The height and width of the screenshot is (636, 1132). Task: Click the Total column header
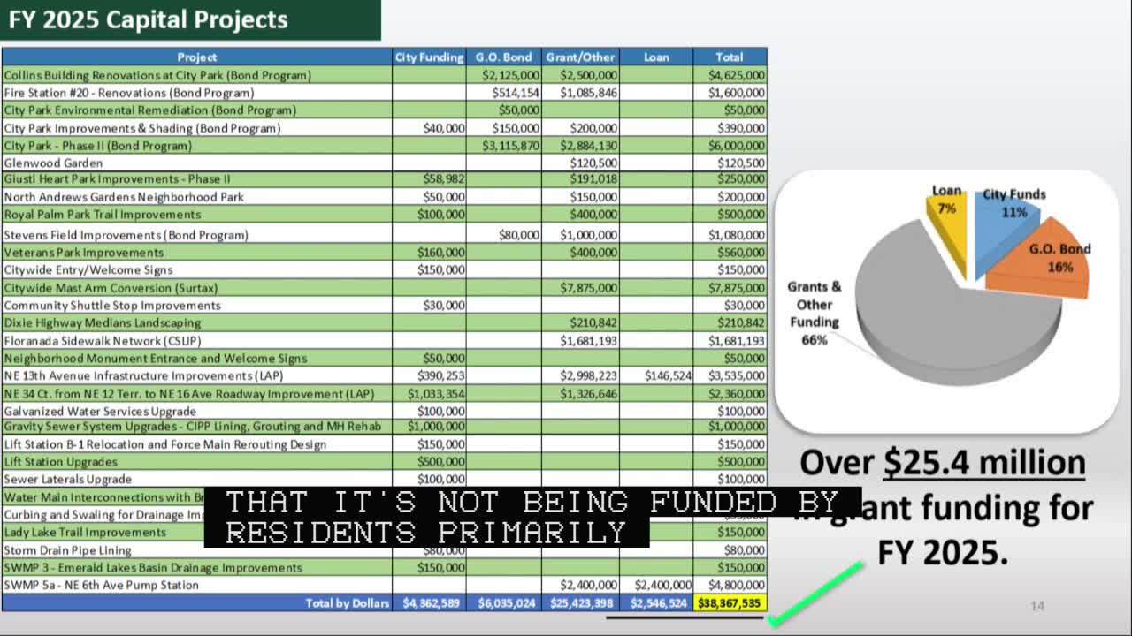(x=730, y=57)
